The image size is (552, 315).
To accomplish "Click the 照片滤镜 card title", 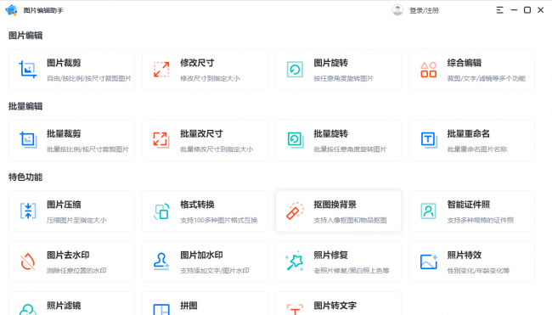I will 64,306.
